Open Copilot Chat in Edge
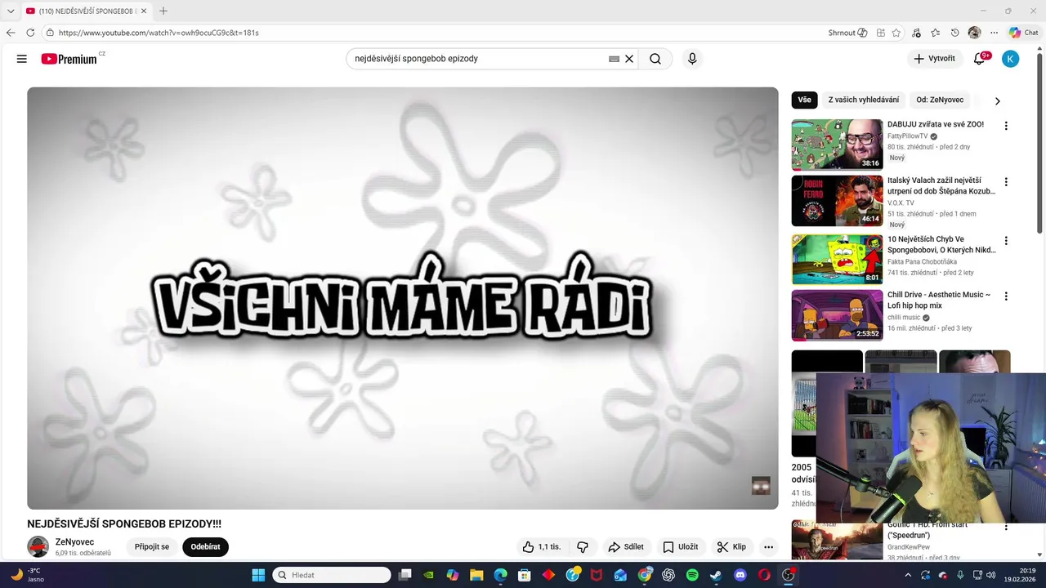This screenshot has height=588, width=1046. click(x=1024, y=33)
